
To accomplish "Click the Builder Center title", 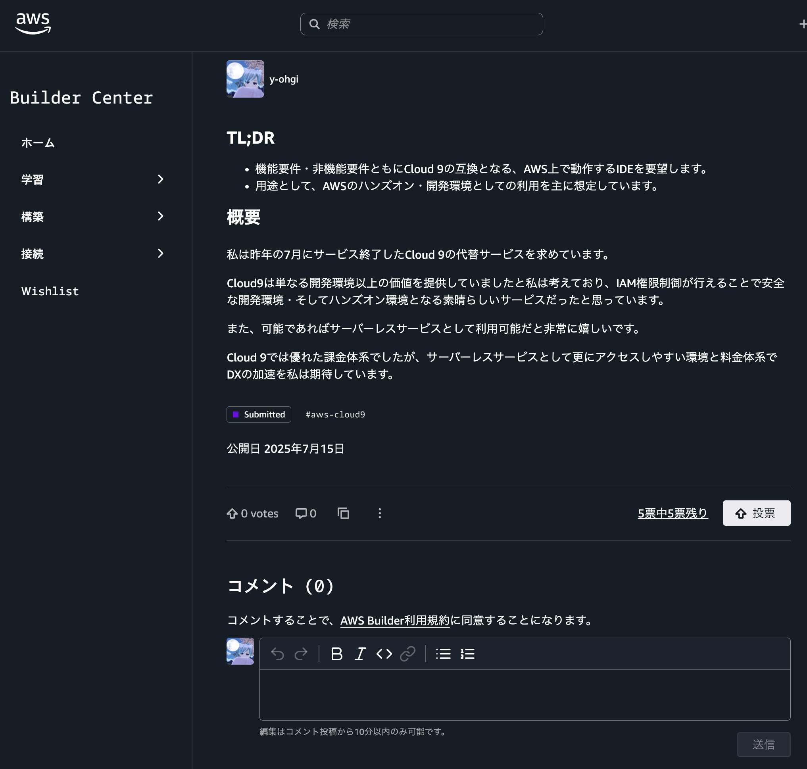I will click(x=81, y=98).
